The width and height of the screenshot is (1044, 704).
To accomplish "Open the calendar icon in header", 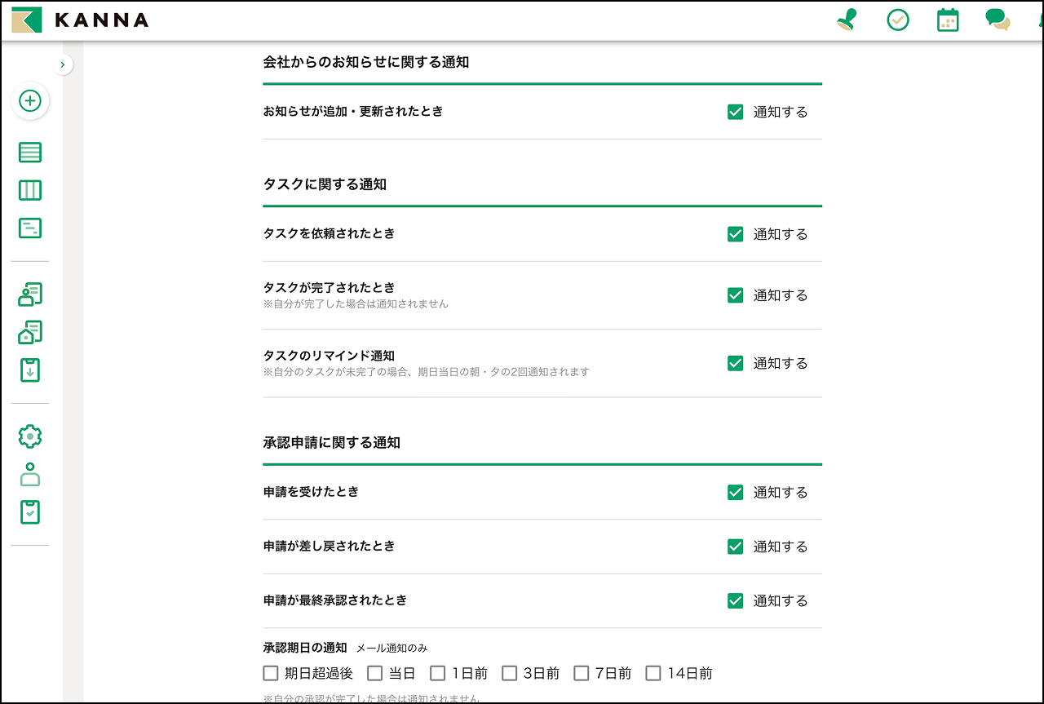I will [x=948, y=20].
